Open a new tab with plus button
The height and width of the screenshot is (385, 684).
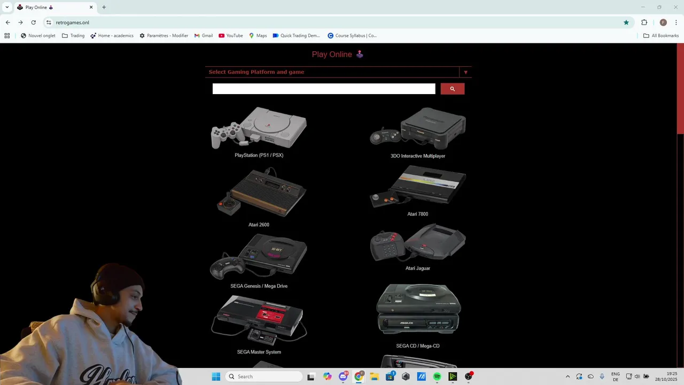pyautogui.click(x=104, y=7)
